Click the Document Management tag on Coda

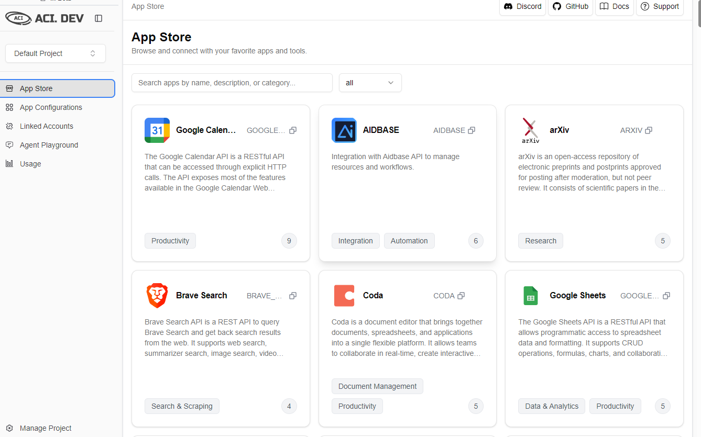(377, 386)
